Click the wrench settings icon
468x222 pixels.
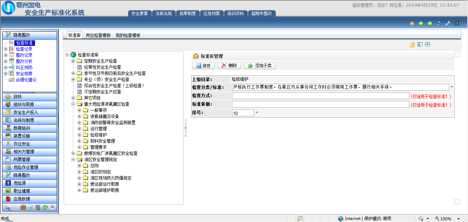(447, 24)
